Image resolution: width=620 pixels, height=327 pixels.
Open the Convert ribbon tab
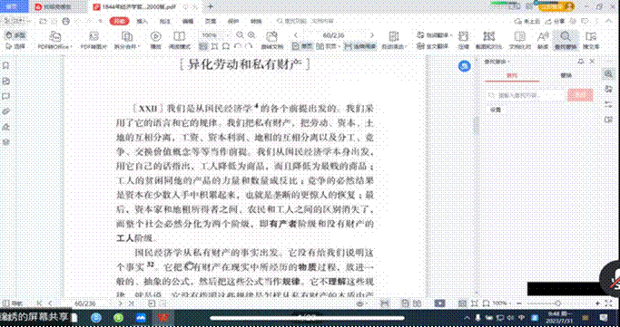256,22
